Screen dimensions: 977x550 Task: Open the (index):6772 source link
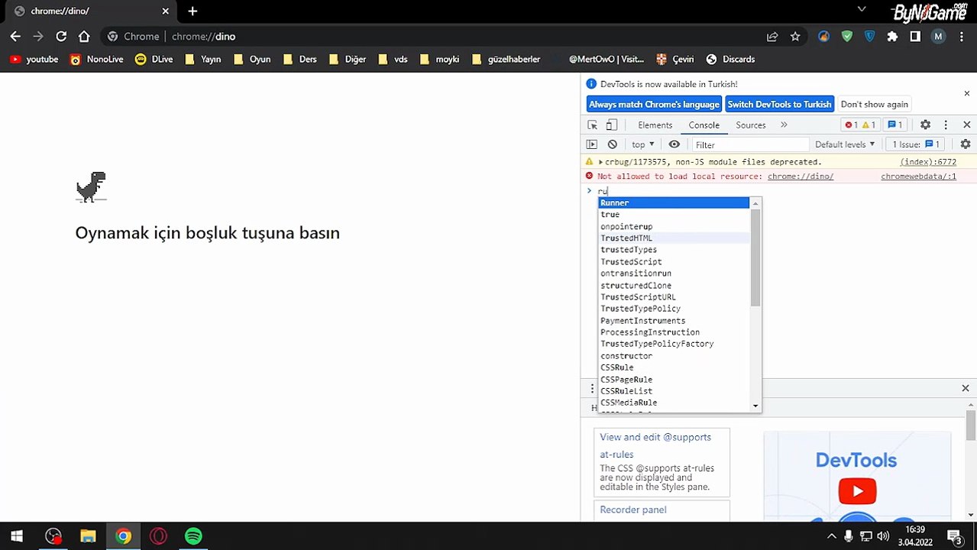(x=927, y=162)
